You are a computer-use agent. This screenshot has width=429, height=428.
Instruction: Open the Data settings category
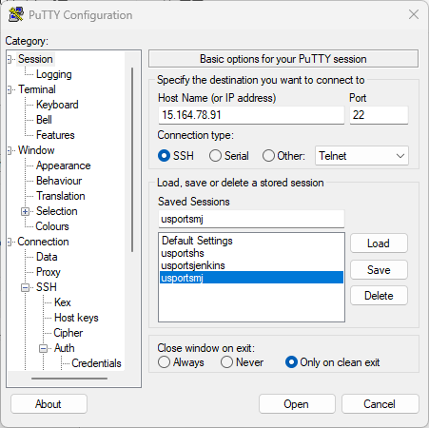tap(47, 257)
